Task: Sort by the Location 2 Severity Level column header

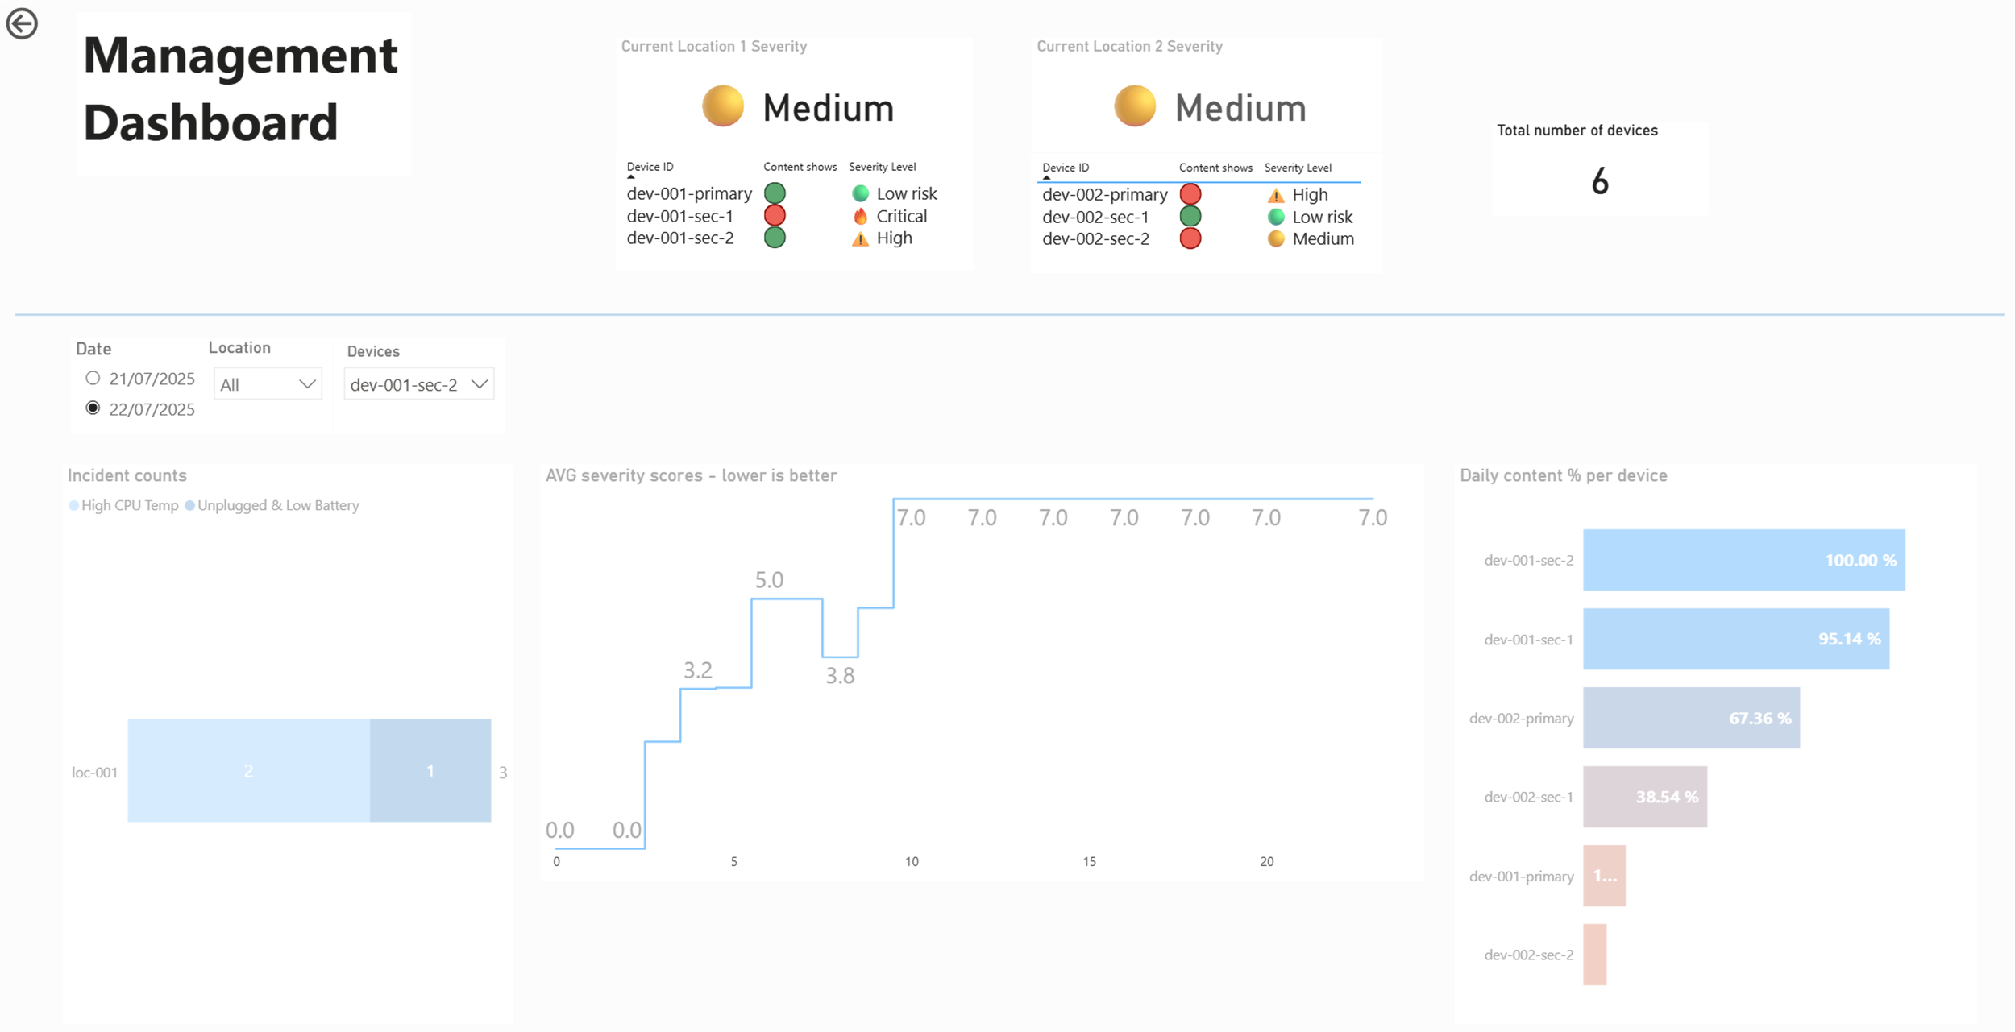Action: click(1298, 168)
